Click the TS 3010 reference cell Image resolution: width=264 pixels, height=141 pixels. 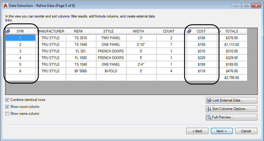pos(81,38)
